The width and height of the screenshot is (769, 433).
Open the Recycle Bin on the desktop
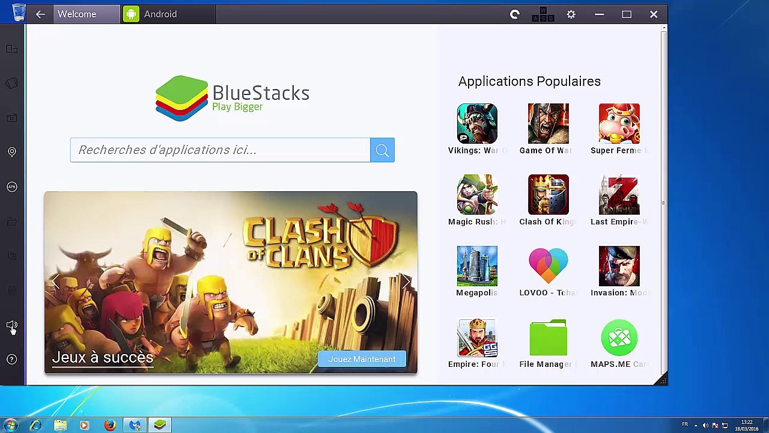click(x=19, y=12)
